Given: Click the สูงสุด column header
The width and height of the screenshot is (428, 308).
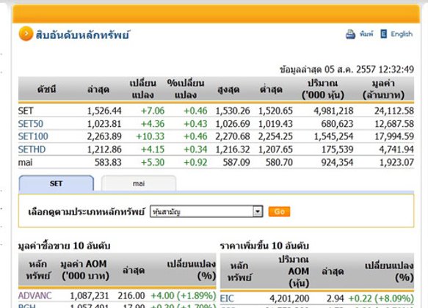Looking at the screenshot, I should [x=228, y=89].
